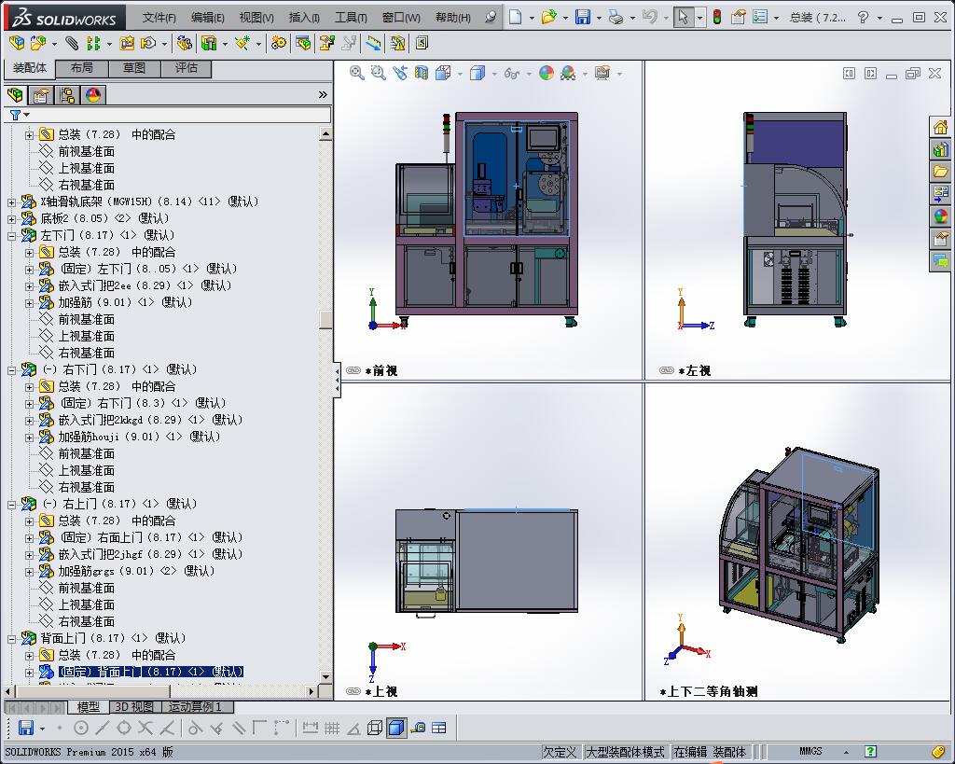Open the ConfigurationManager tab icon
955x764 pixels.
(67, 95)
